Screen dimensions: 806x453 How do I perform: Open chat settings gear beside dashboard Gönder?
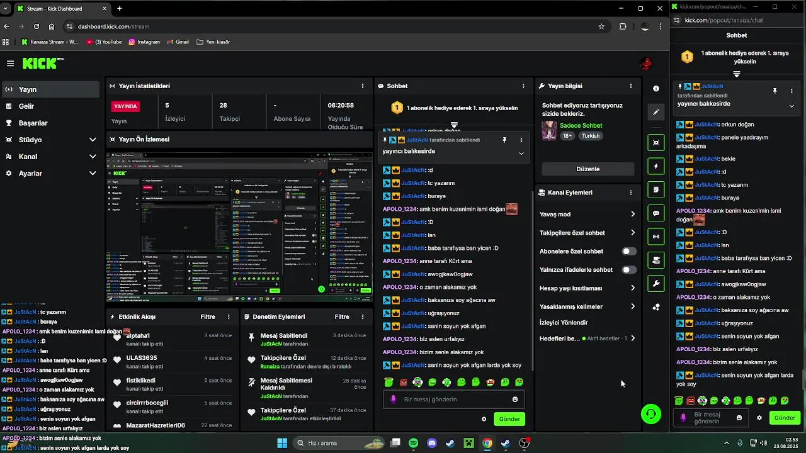click(x=484, y=419)
